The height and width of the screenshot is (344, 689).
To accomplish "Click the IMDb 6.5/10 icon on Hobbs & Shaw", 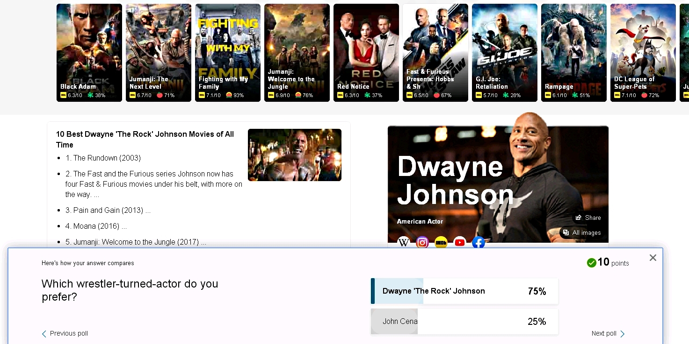I will pyautogui.click(x=409, y=95).
